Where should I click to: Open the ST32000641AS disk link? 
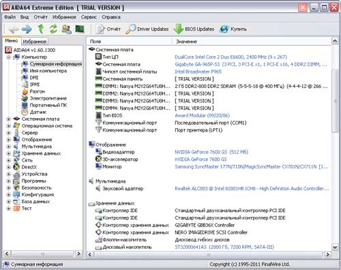click(224, 247)
